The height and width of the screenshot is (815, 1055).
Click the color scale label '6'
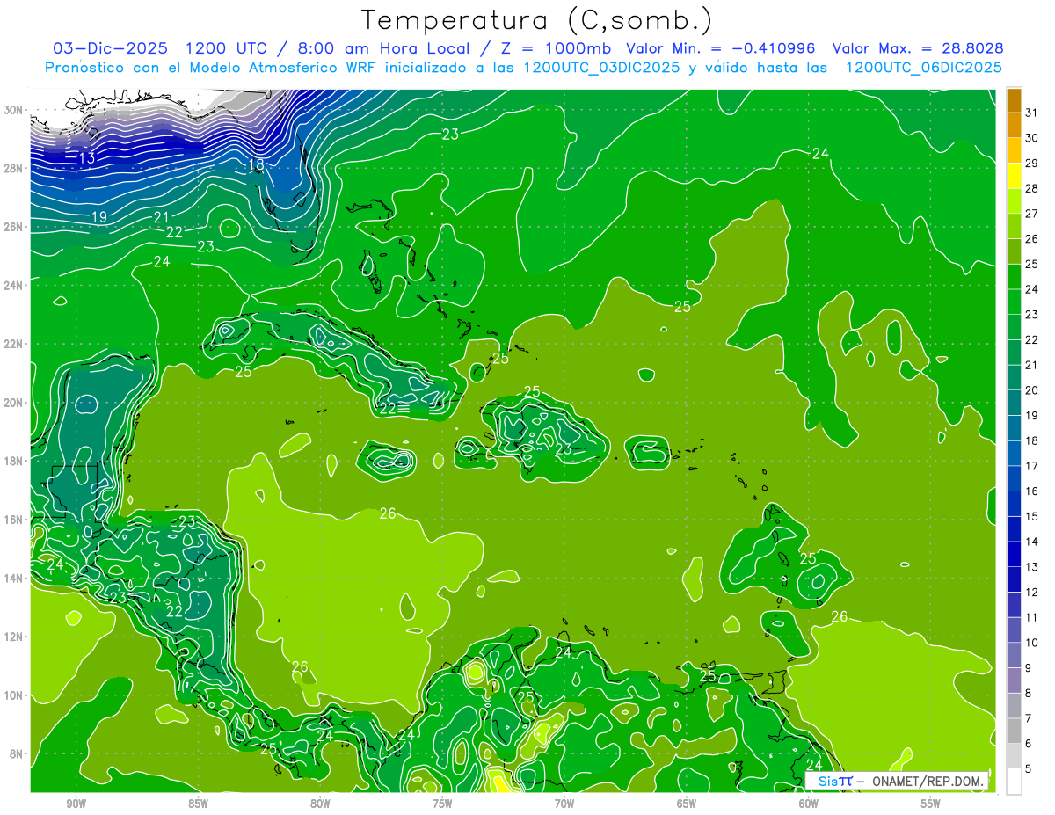1029,744
